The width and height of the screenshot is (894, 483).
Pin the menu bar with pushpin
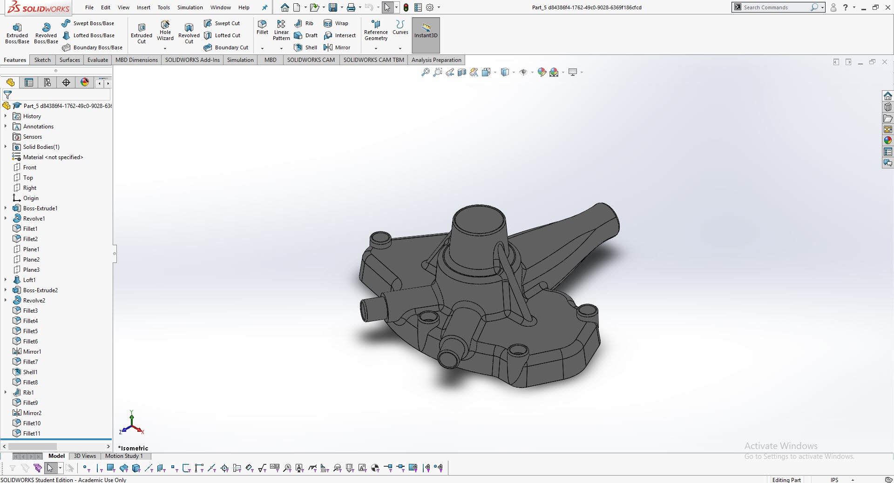[264, 7]
